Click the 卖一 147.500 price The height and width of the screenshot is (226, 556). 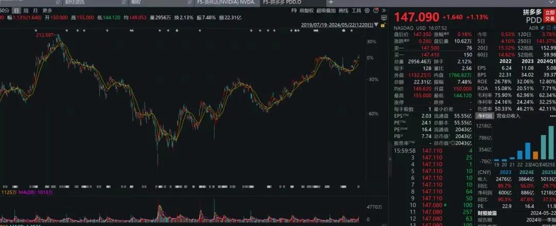click(x=430, y=48)
